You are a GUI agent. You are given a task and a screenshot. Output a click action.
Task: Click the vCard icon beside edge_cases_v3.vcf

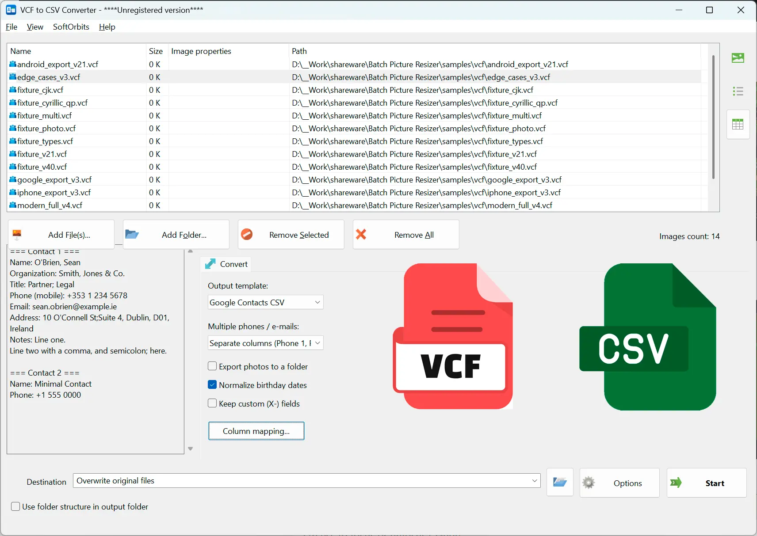point(13,77)
